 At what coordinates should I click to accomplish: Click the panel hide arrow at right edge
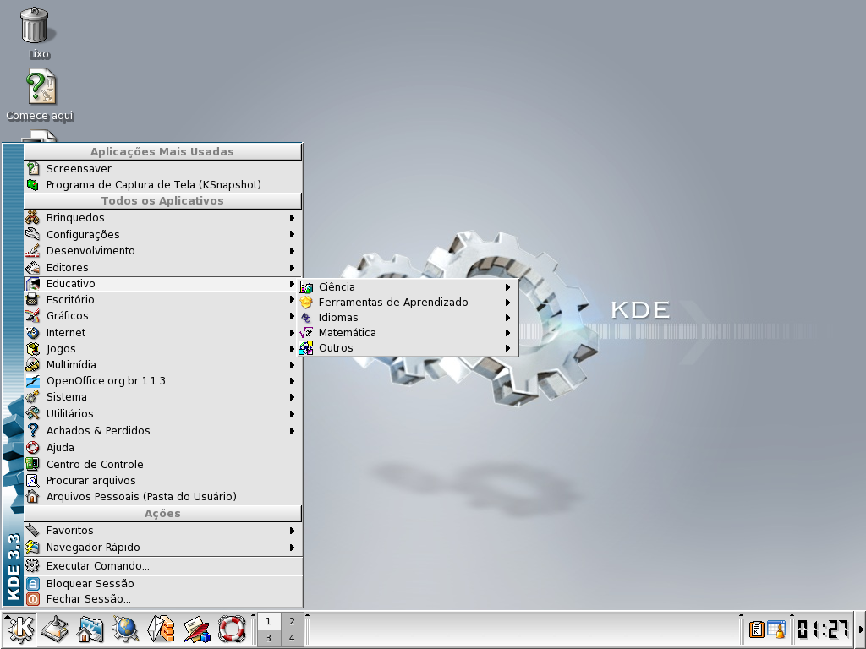(x=861, y=630)
